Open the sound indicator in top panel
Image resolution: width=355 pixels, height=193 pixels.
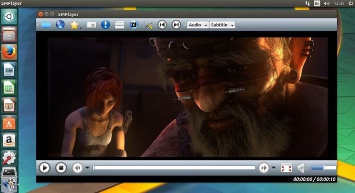(327, 3)
